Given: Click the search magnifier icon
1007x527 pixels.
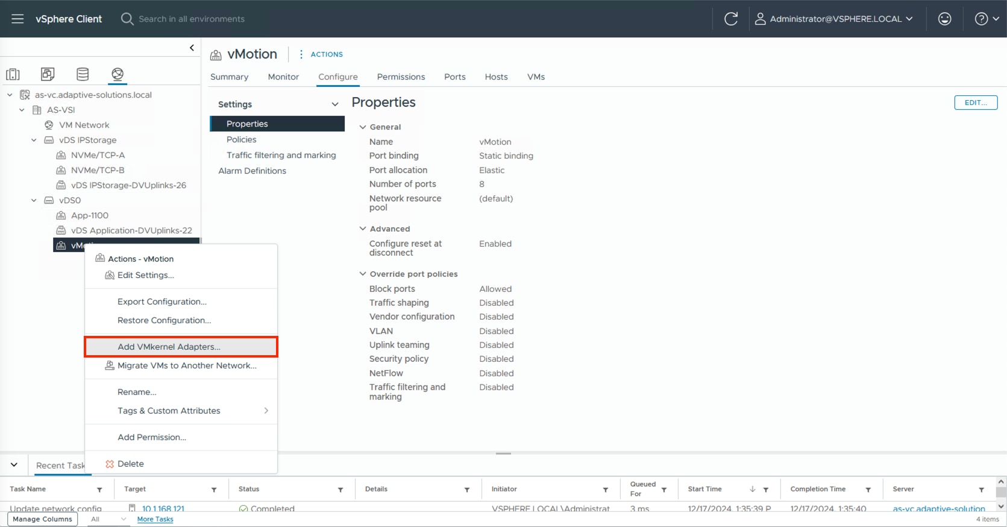Looking at the screenshot, I should (x=127, y=19).
